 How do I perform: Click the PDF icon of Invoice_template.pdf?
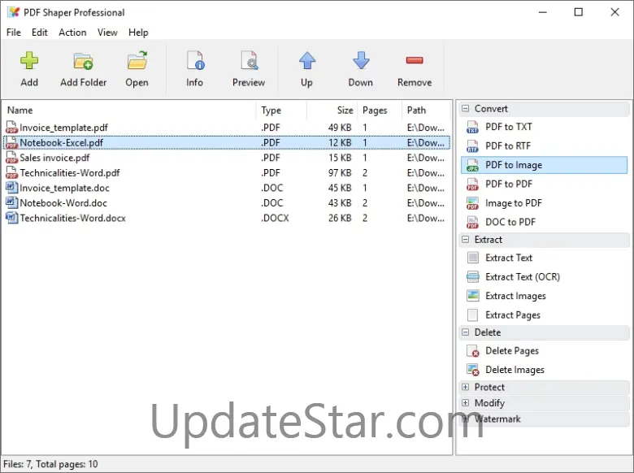tap(11, 128)
